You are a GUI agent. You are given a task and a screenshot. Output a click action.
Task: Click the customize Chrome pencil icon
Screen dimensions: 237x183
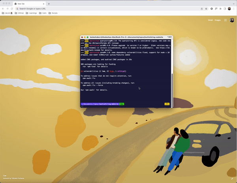[x=232, y=179]
